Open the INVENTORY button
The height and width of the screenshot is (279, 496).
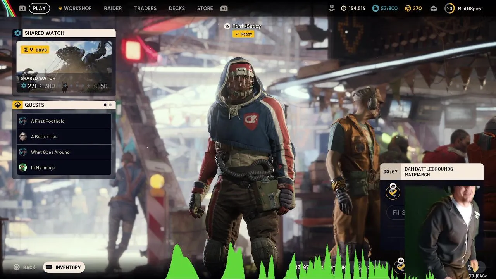[64, 267]
